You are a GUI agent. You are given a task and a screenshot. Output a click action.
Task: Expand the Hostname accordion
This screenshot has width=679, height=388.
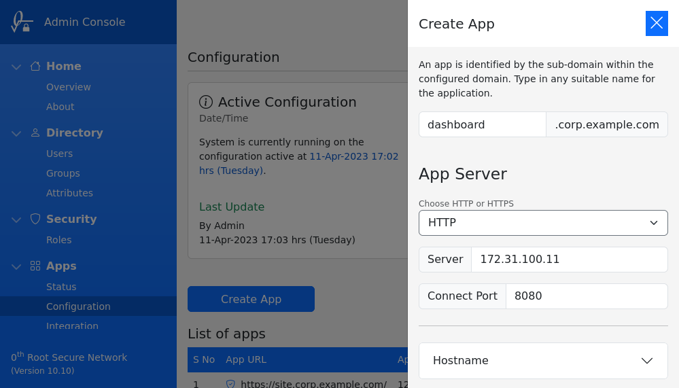[543, 361]
